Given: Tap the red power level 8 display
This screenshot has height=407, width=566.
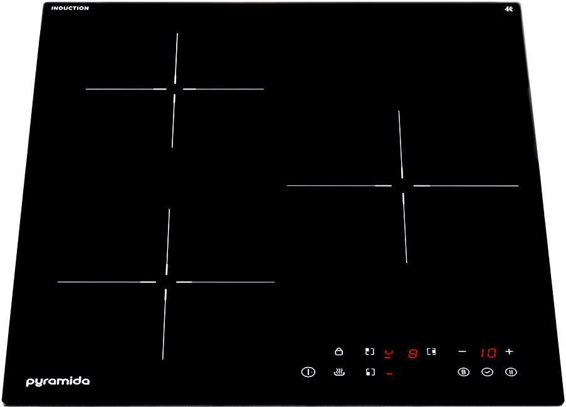Looking at the screenshot, I should [412, 353].
